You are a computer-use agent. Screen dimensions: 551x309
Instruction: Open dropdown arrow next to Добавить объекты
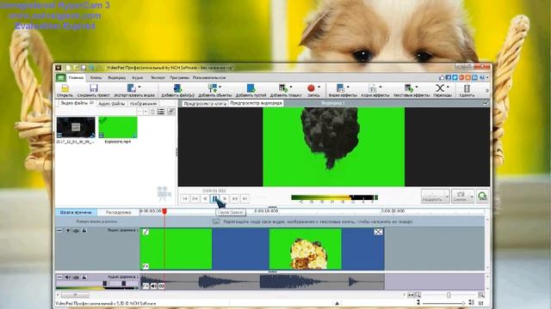pos(220,87)
